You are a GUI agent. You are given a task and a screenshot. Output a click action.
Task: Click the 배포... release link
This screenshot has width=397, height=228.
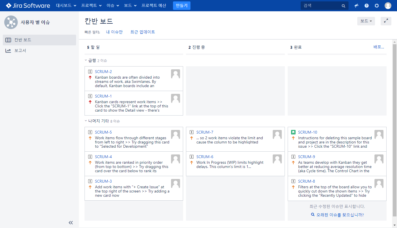click(x=379, y=47)
